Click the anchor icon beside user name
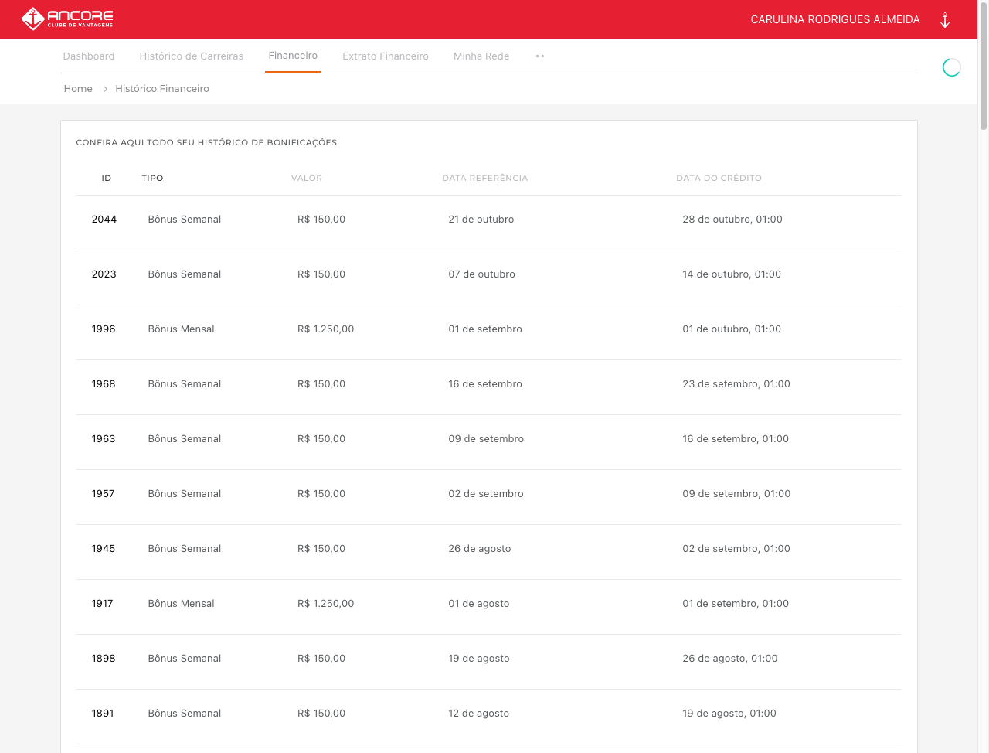Viewport: 989px width, 753px height. 944,20
